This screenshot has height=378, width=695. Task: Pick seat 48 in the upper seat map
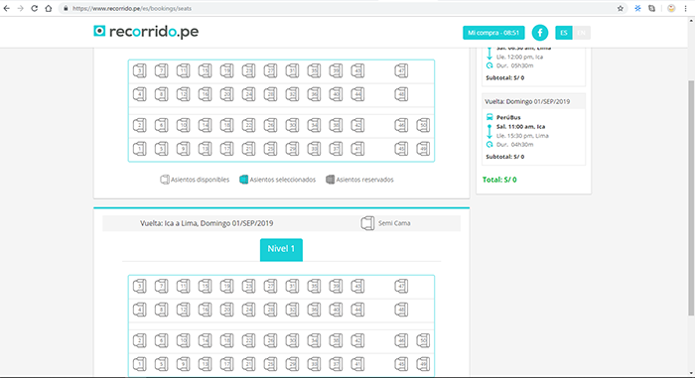(x=401, y=94)
